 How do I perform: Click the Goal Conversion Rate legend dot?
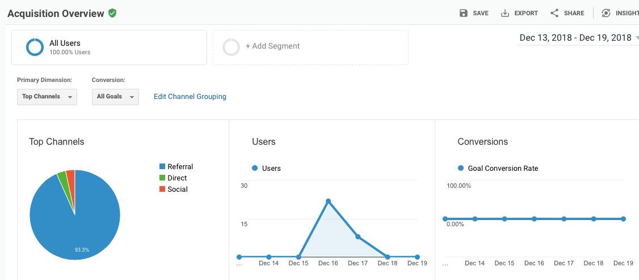pyautogui.click(x=460, y=168)
